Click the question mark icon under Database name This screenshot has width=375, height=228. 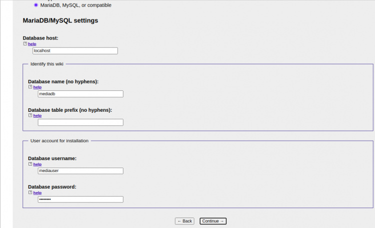[x=30, y=87]
